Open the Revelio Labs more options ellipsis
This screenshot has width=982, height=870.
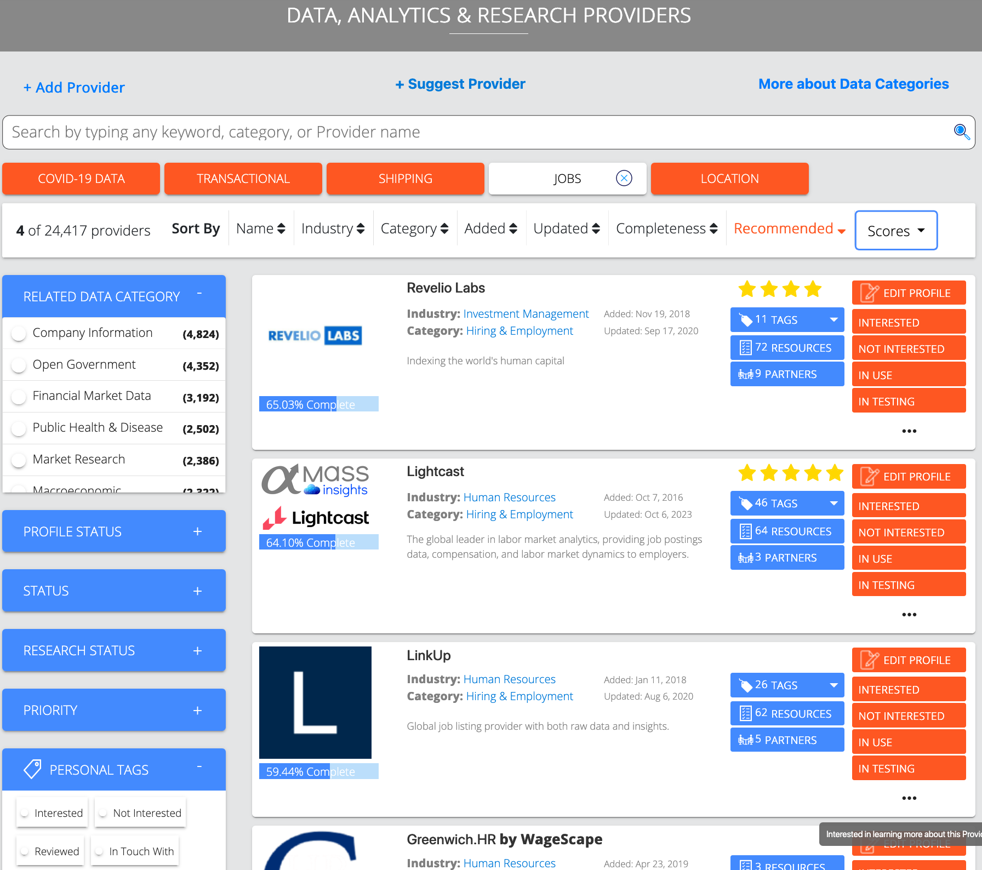point(909,431)
